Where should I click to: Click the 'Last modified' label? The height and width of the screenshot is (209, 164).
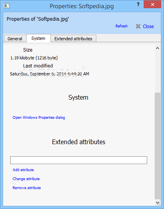[38, 66]
